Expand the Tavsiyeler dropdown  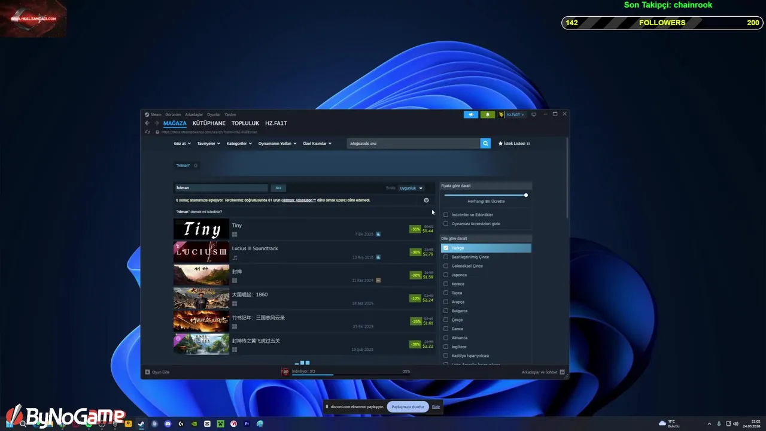coord(208,144)
